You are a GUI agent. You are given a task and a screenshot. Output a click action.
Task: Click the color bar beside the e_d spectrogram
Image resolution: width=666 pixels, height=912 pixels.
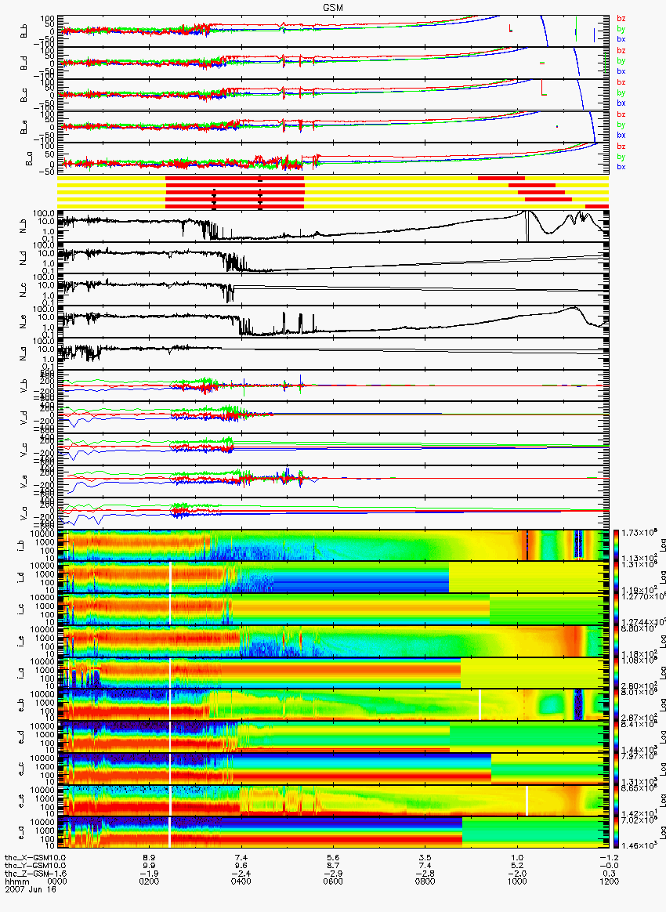point(617,737)
